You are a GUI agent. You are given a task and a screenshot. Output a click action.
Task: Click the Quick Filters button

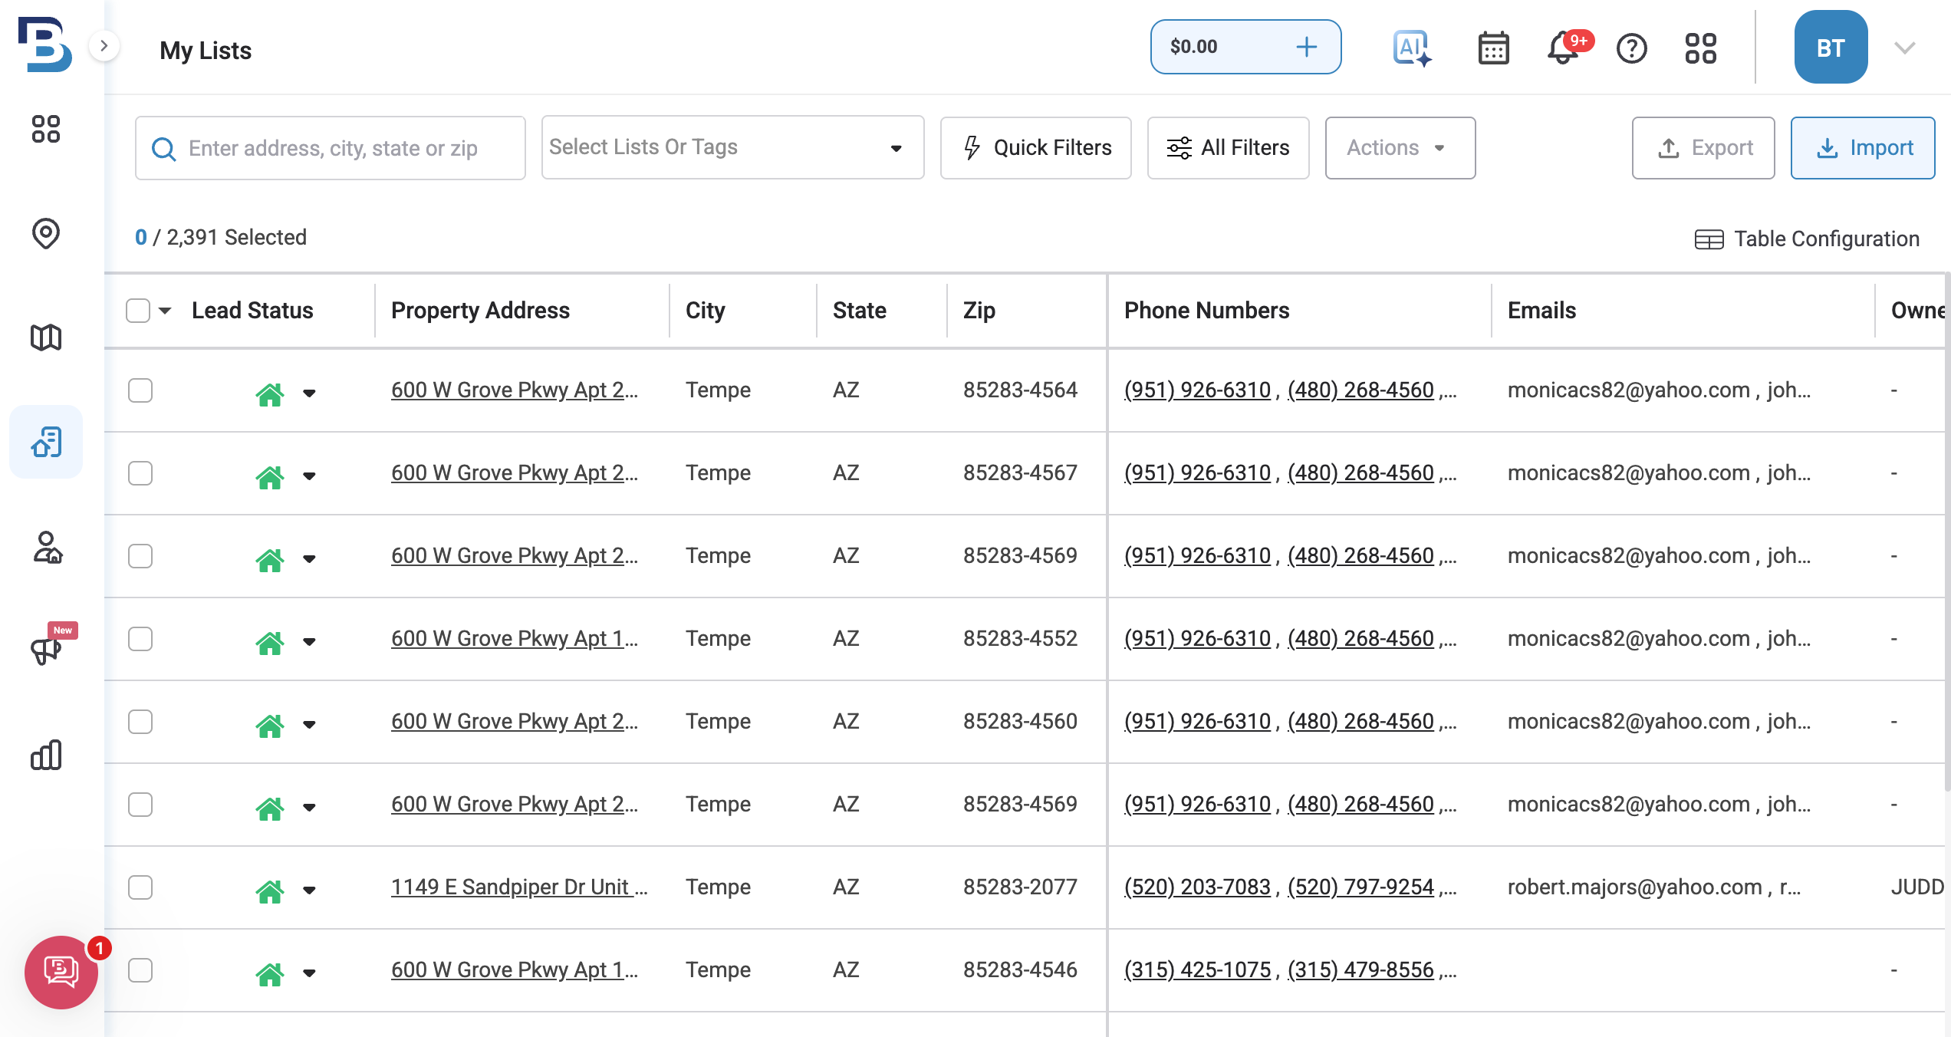click(1035, 147)
